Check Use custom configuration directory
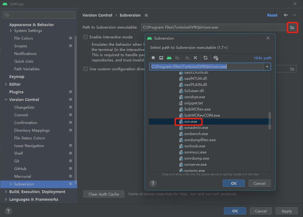The height and width of the screenshot is (217, 303). [x=86, y=69]
